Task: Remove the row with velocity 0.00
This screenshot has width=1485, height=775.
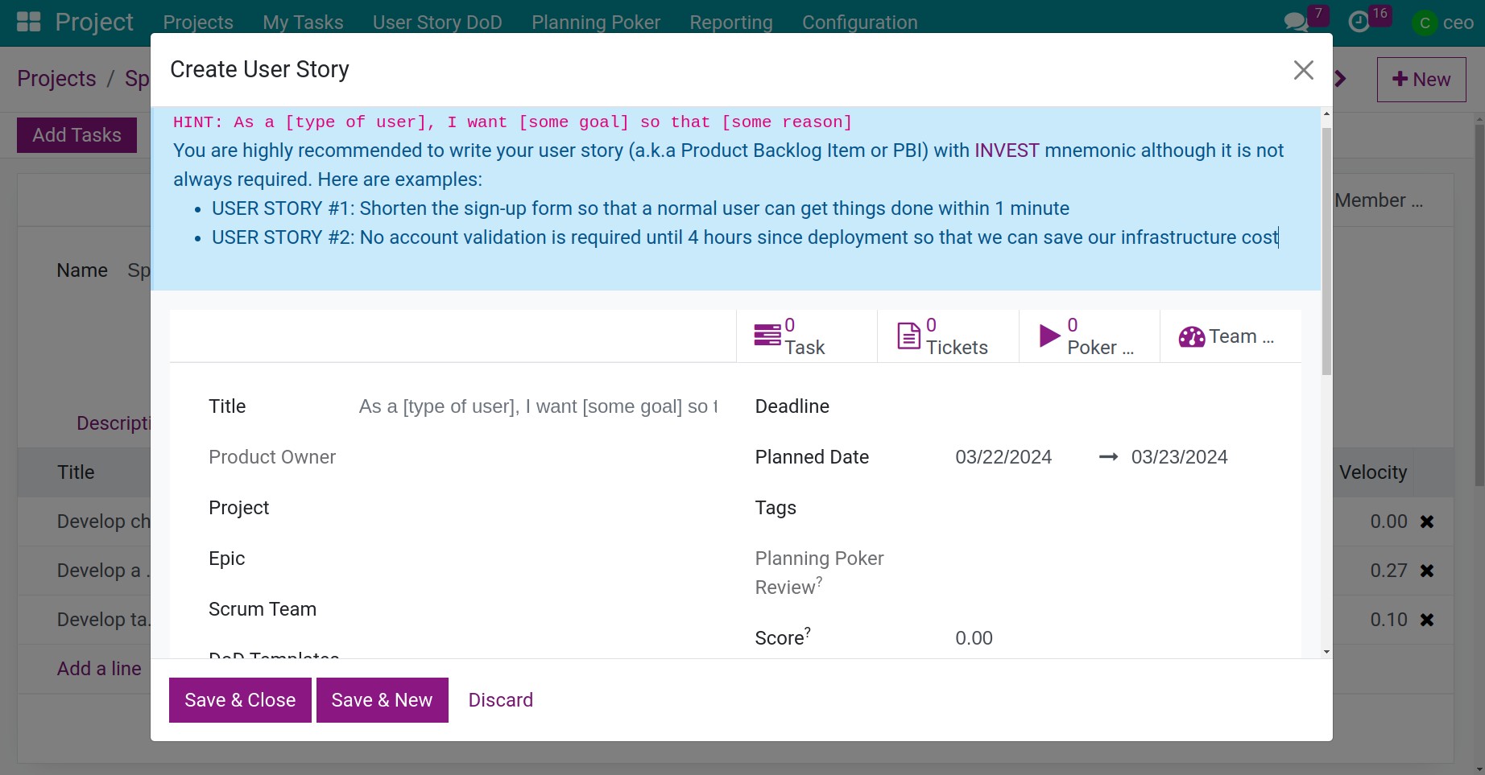Action: 1427,521
